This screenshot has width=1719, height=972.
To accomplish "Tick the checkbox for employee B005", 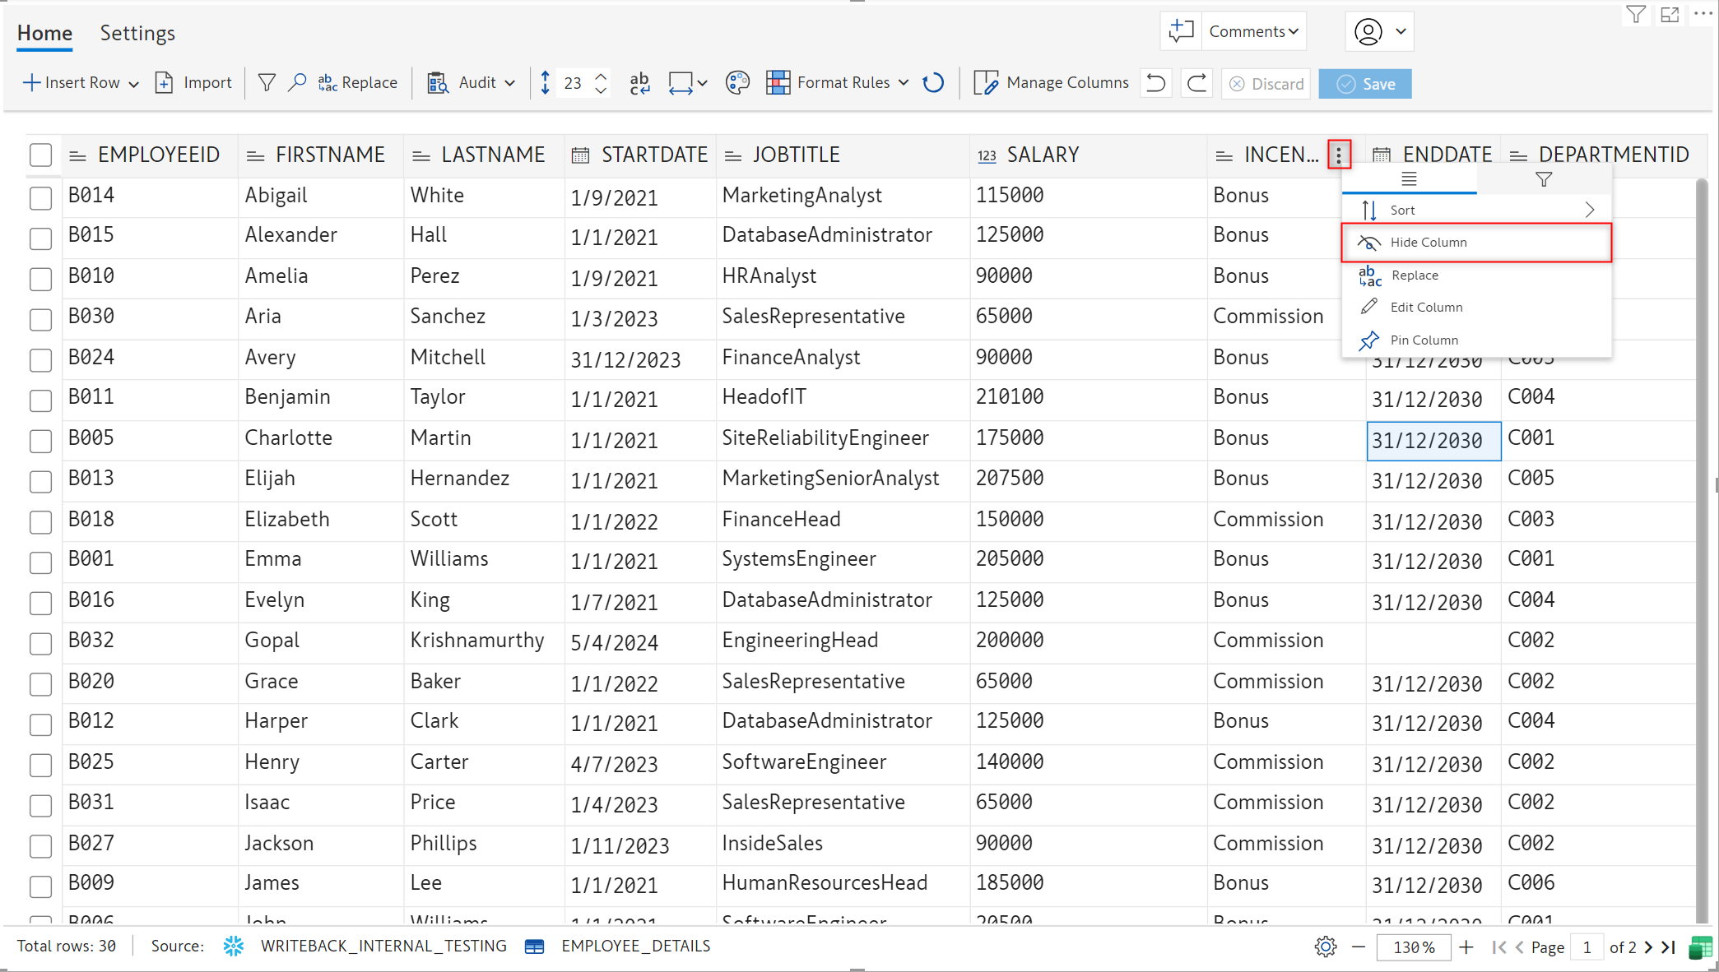I will pos(40,440).
